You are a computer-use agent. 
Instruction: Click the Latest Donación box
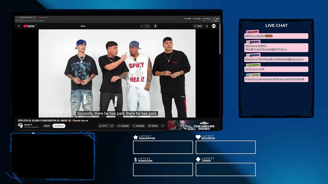163,169
